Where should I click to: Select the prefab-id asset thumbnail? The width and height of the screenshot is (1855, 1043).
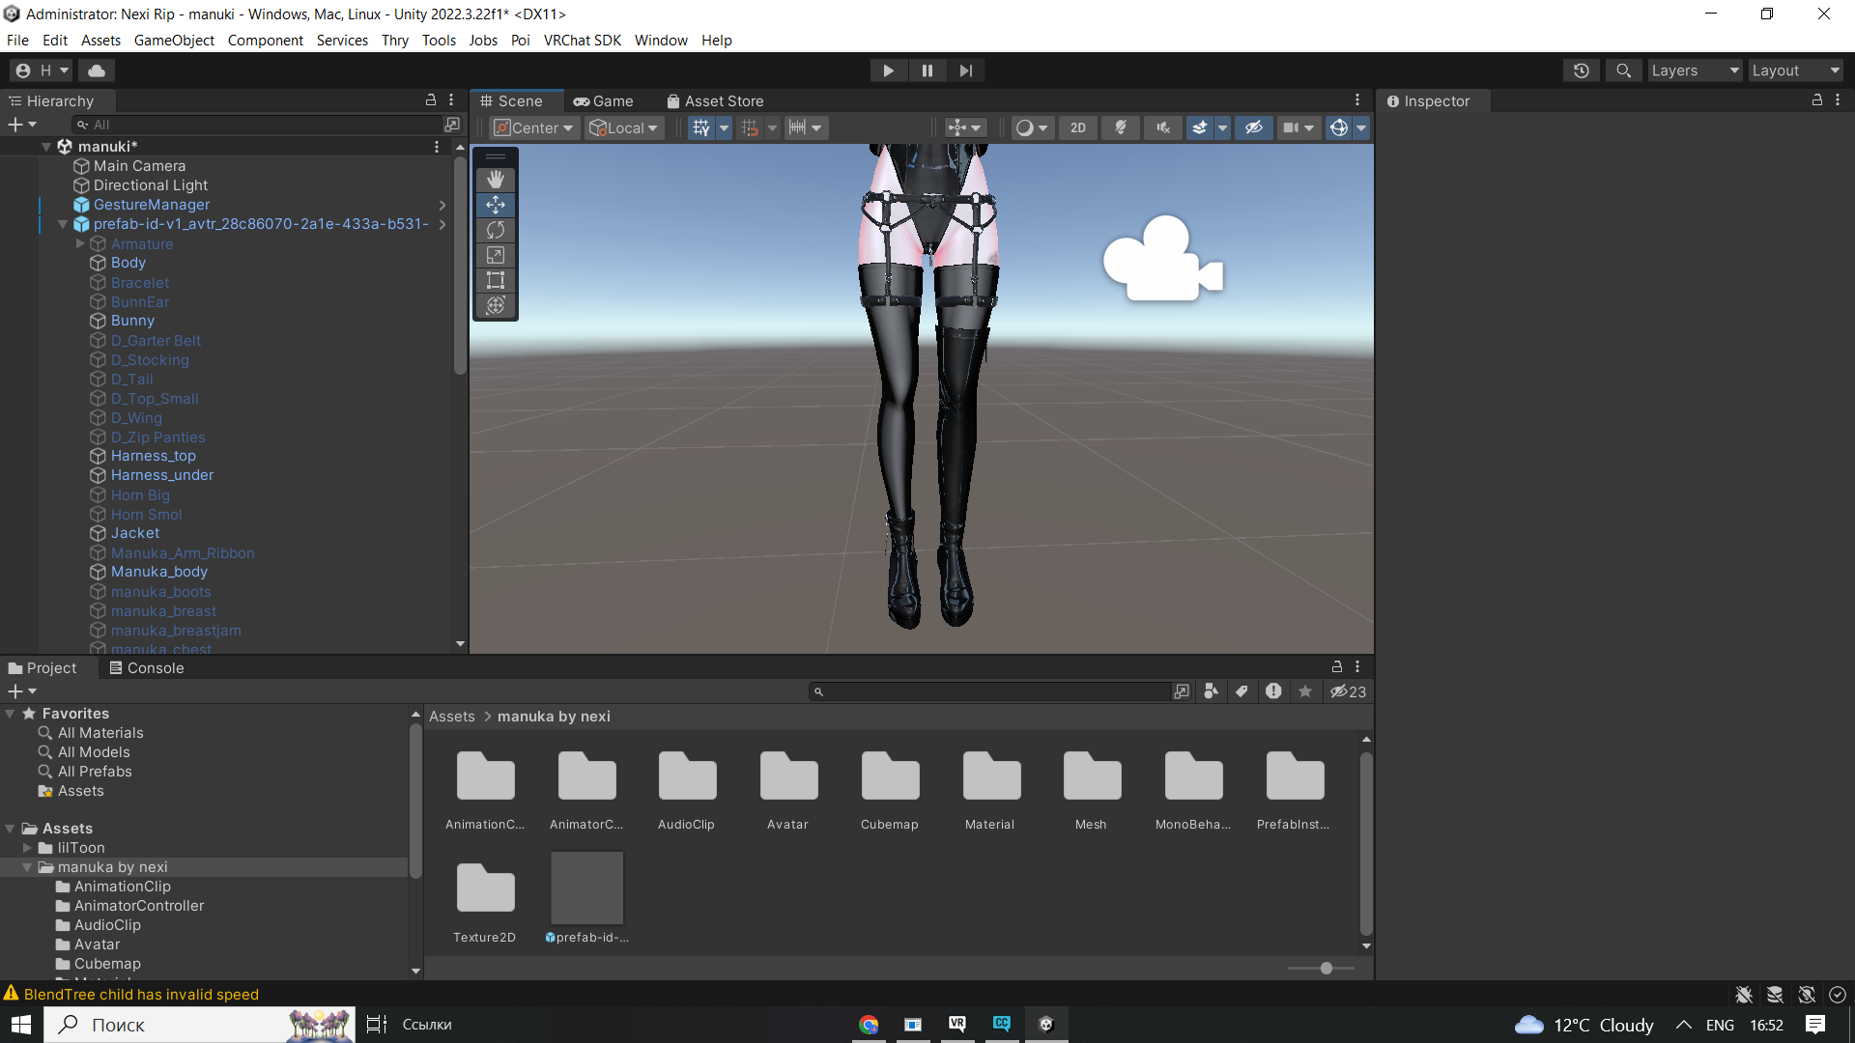click(x=587, y=888)
